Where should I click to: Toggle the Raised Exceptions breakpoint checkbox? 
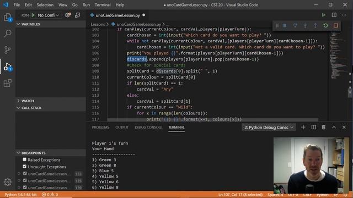[24, 159]
